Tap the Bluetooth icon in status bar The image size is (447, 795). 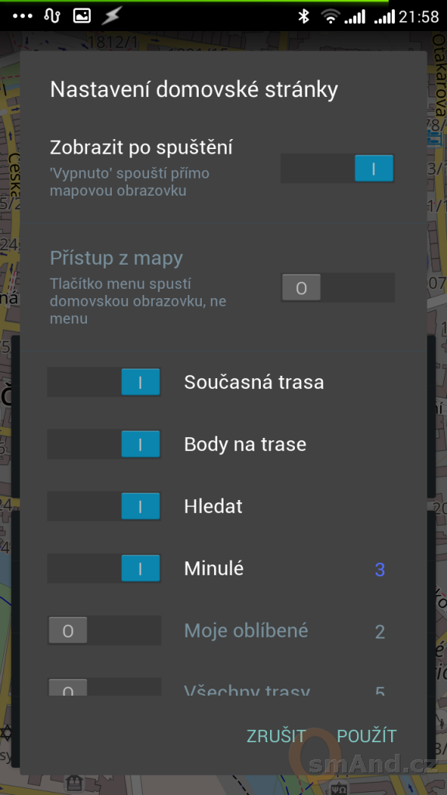303,16
